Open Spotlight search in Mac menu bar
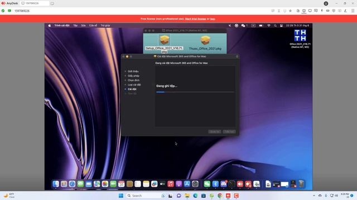This screenshot has height=200, width=357. pos(275,26)
